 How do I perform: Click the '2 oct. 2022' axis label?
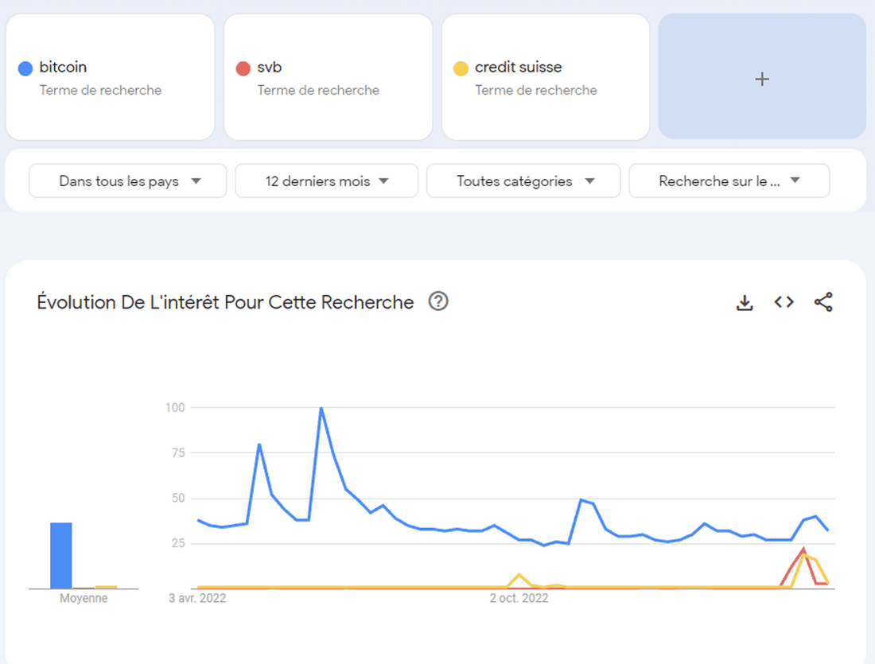(519, 598)
